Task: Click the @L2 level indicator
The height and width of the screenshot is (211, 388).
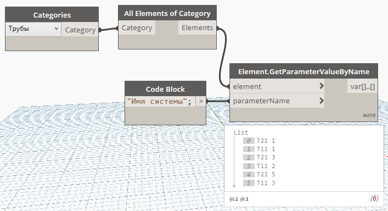Action: click(234, 199)
